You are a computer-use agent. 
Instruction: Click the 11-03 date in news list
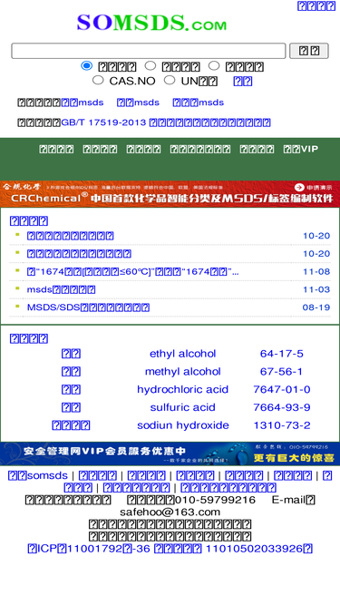[x=316, y=289]
